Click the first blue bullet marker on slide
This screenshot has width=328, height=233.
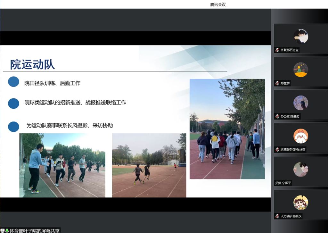(x=13, y=82)
